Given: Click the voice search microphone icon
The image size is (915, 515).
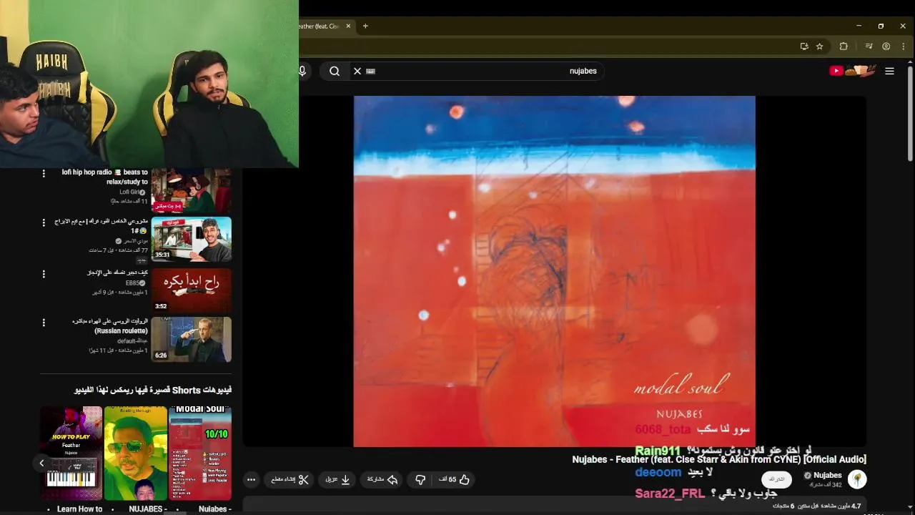Looking at the screenshot, I should click(x=302, y=71).
